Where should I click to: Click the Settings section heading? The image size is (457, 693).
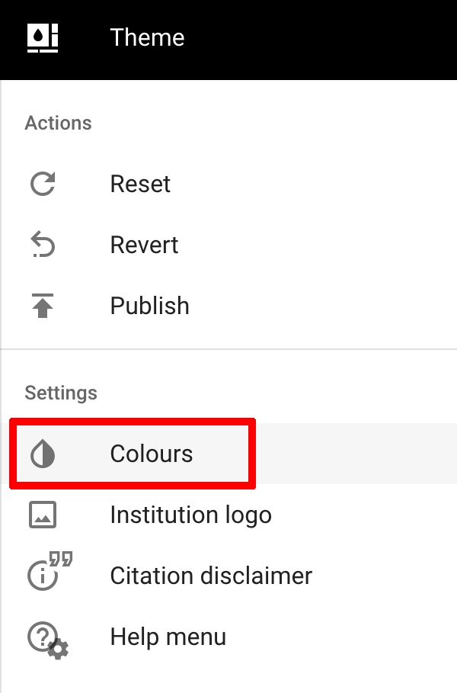pos(61,393)
